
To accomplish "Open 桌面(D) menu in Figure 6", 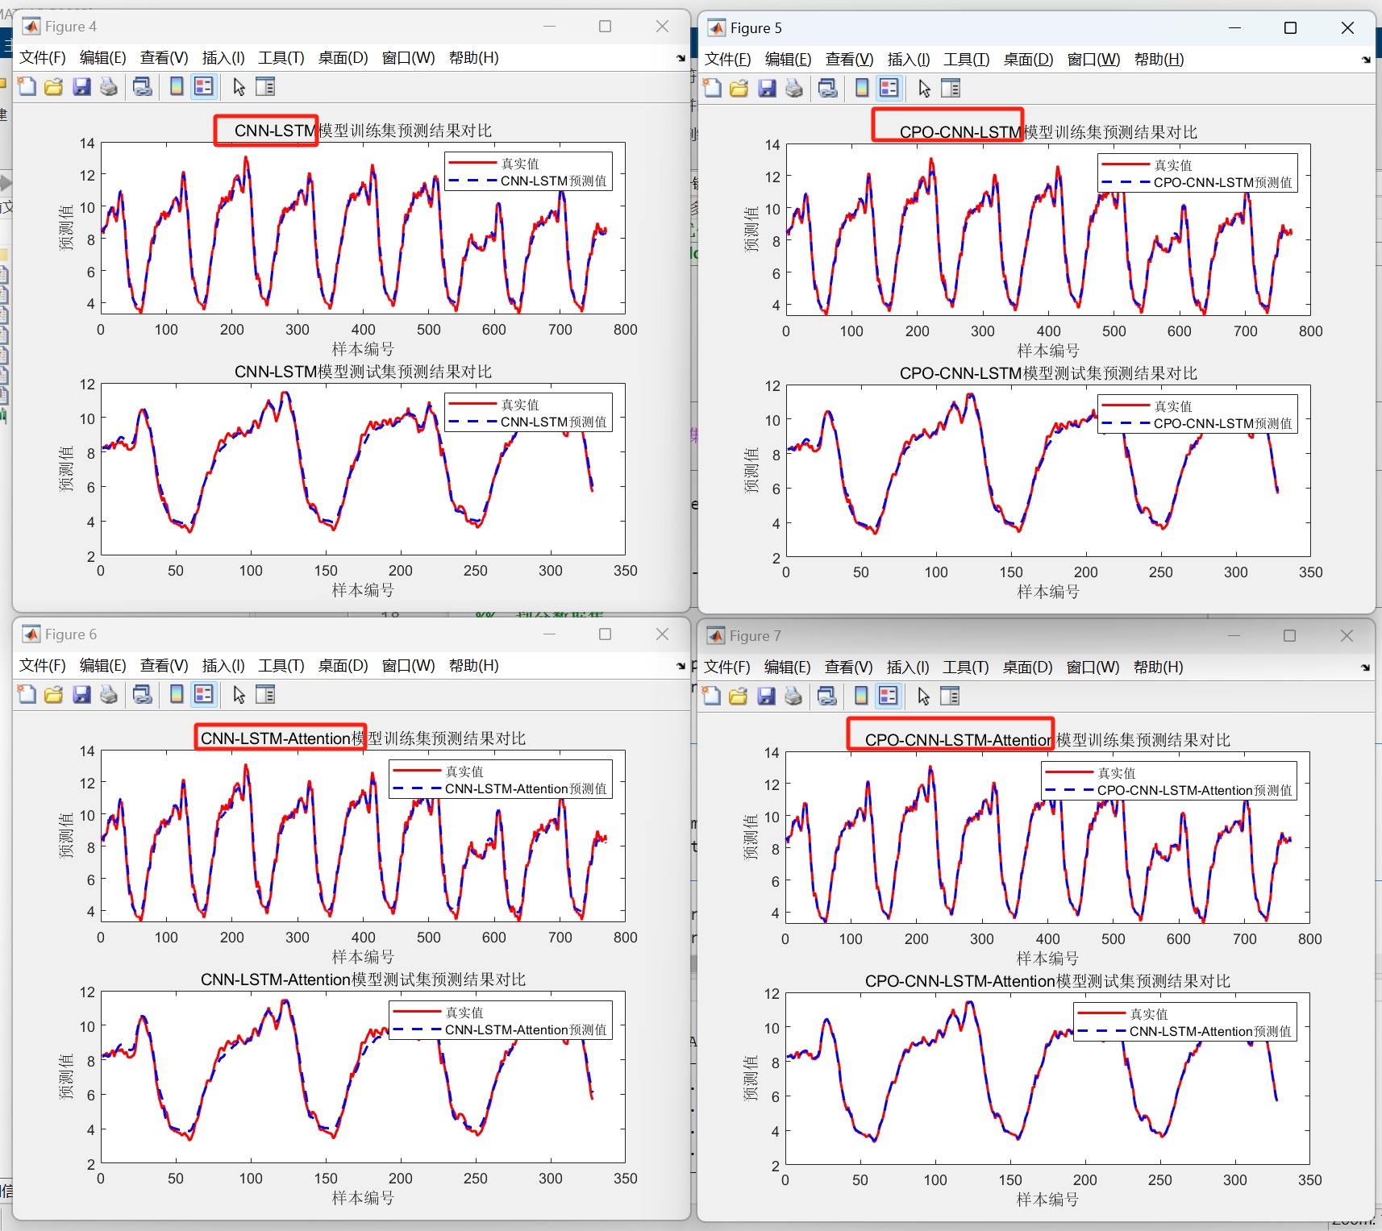I will (343, 665).
